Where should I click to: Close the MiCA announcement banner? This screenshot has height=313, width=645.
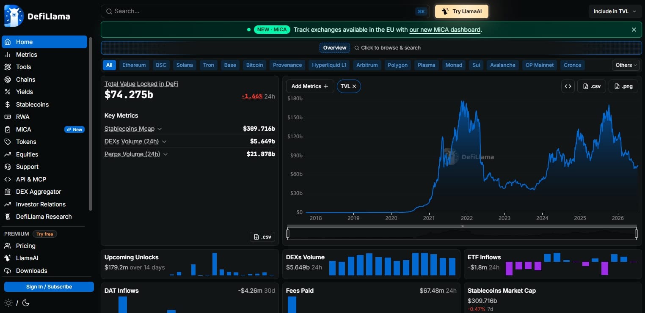point(634,30)
